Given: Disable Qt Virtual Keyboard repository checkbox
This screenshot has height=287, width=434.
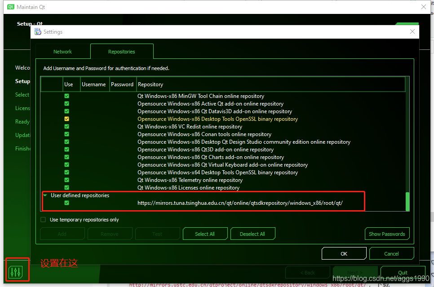Looking at the screenshot, I should [66, 165].
